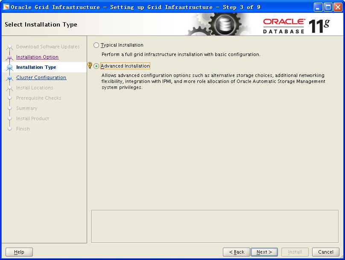This screenshot has height=260, width=345.
Task: Click the Prerequisite Checks step text
Action: coord(38,98)
